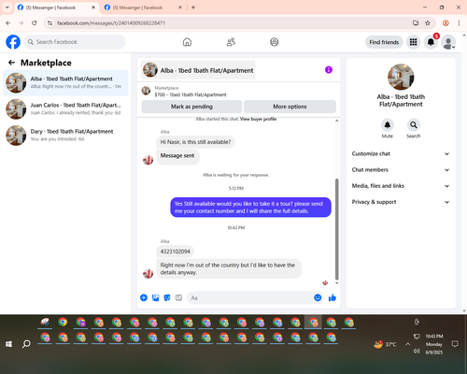Image resolution: width=467 pixels, height=374 pixels.
Task: Open the Chrome three-dot menu
Action: click(x=459, y=22)
